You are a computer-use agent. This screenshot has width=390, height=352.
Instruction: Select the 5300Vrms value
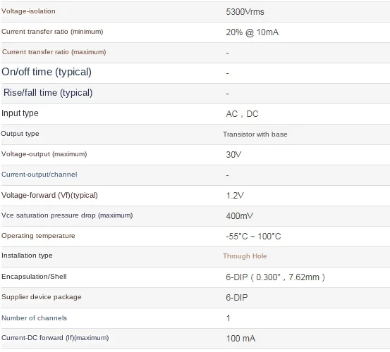pyautogui.click(x=245, y=12)
